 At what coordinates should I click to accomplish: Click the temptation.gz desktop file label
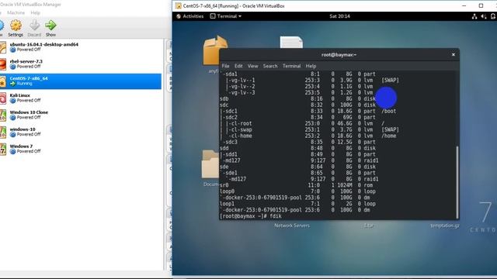click(444, 226)
